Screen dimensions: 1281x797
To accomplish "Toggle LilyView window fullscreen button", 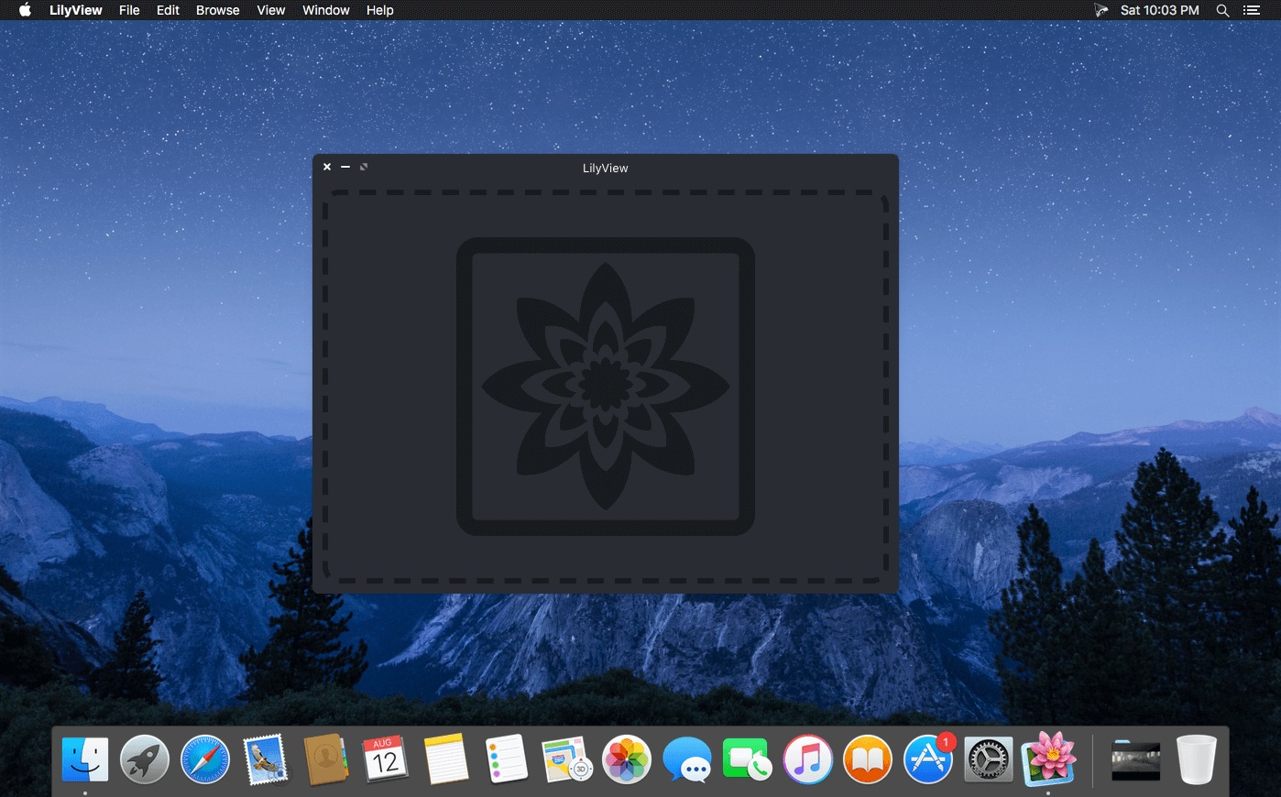I will (x=364, y=167).
